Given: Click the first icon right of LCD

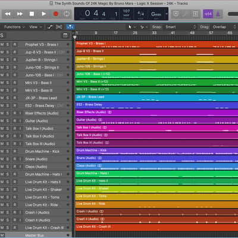Looking at the screenshot, I should (x=176, y=14).
